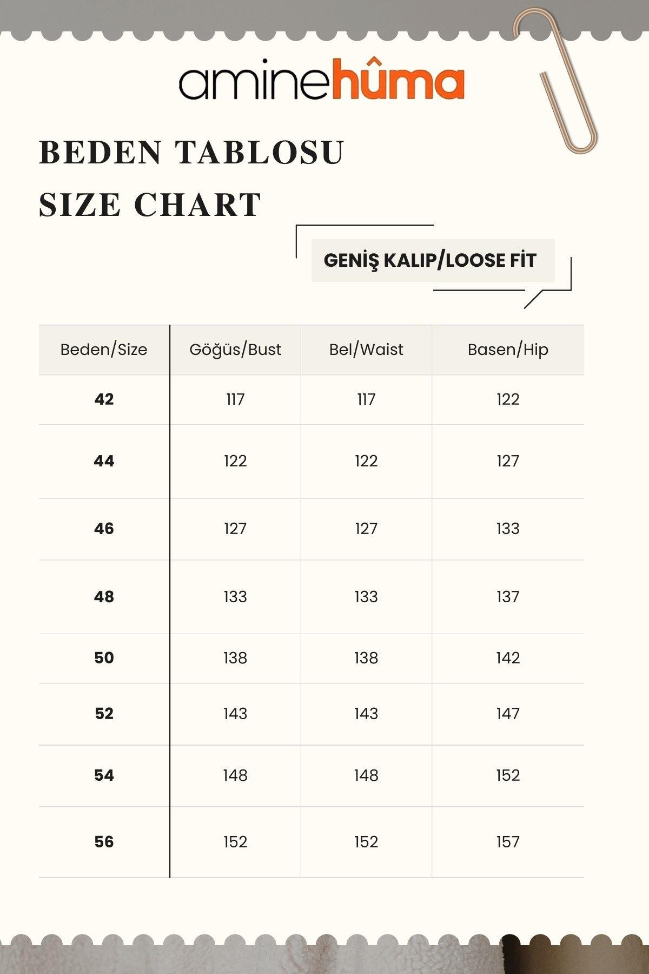Click the BEDEN TABLOSU heading

(x=192, y=153)
